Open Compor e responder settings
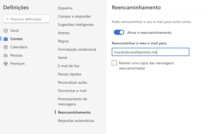 [75, 16]
